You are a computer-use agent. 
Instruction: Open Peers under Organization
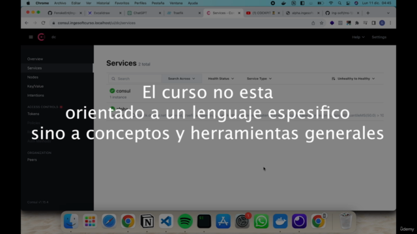pyautogui.click(x=32, y=160)
